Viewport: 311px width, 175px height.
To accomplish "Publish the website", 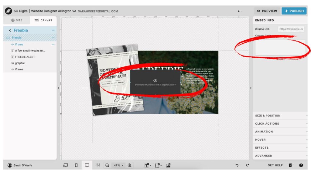I will click(x=294, y=11).
